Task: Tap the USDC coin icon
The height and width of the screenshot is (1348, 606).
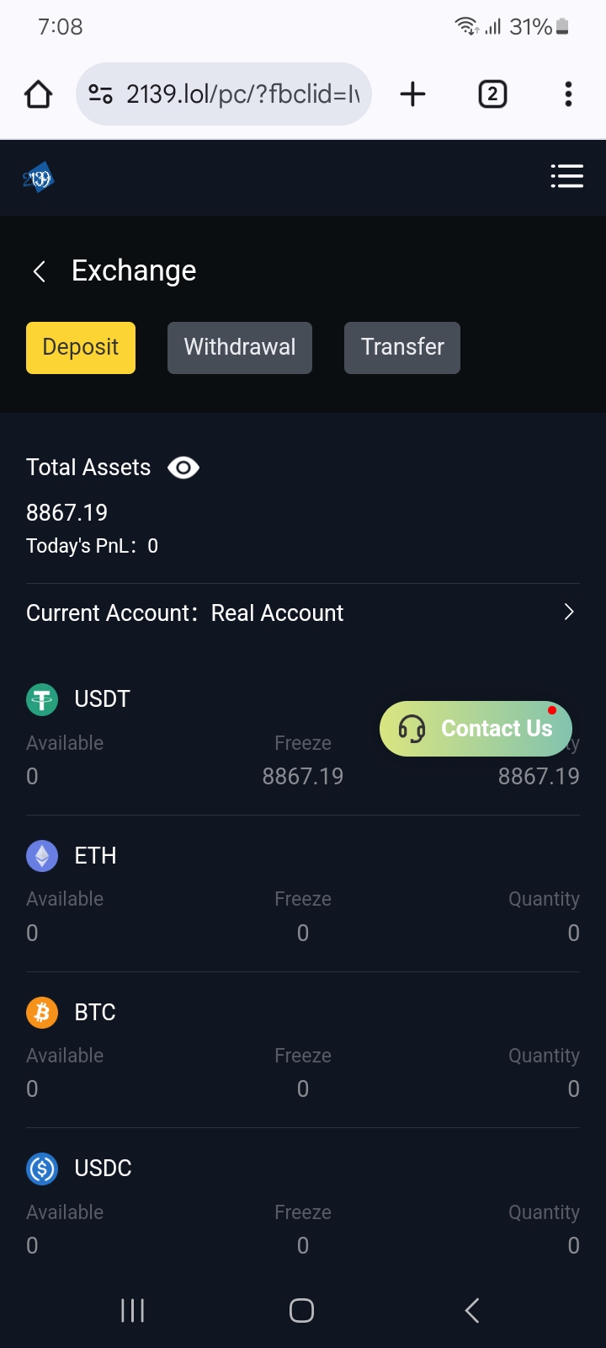Action: (x=42, y=1169)
